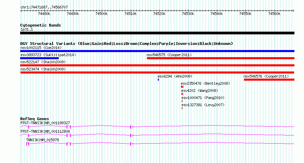Select the TNNI3K NM_015978 transcript line

(x=160, y=144)
